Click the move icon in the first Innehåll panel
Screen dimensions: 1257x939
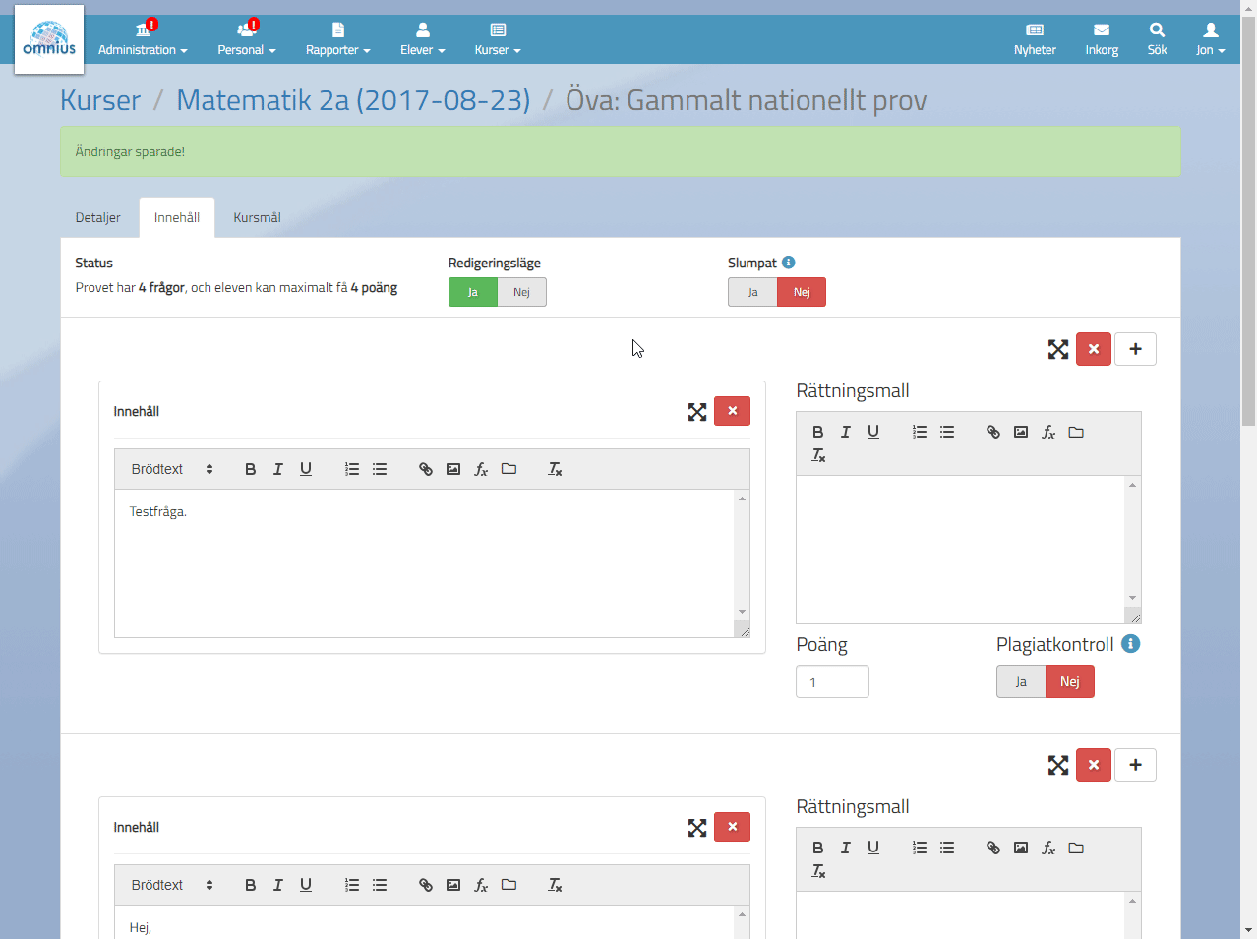[697, 412]
